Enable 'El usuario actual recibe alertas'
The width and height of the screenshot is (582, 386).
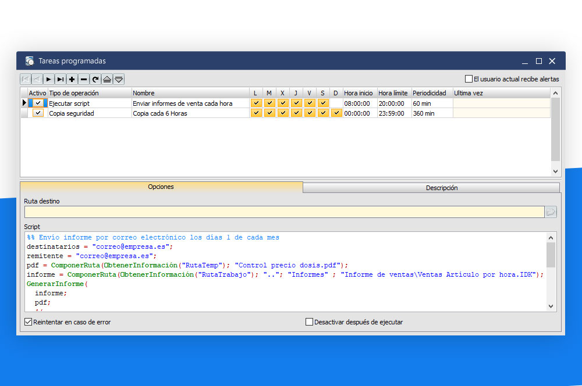(469, 79)
